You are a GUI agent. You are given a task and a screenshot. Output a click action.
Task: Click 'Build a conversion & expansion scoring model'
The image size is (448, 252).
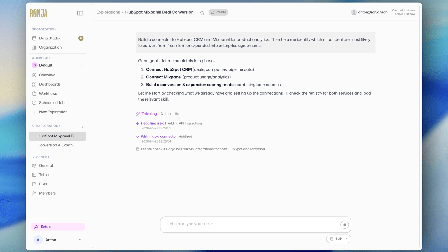click(x=190, y=85)
